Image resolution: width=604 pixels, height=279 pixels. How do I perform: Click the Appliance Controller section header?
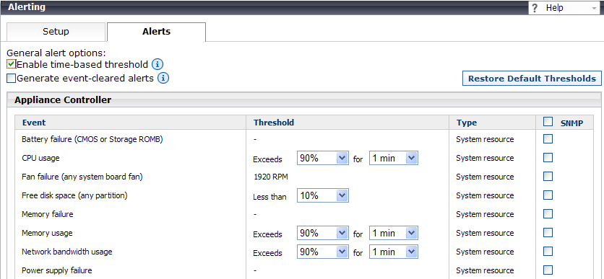click(63, 100)
